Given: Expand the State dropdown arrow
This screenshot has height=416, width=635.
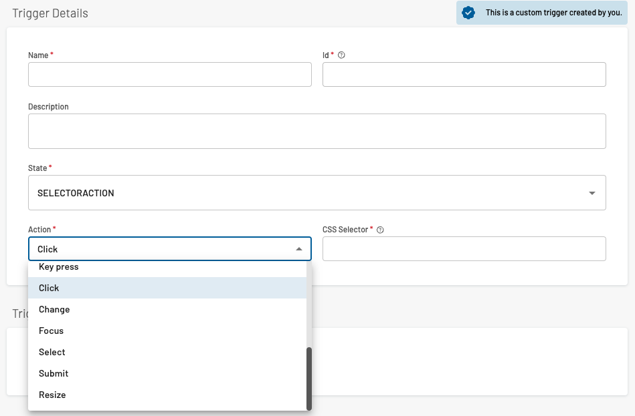Looking at the screenshot, I should (592, 193).
